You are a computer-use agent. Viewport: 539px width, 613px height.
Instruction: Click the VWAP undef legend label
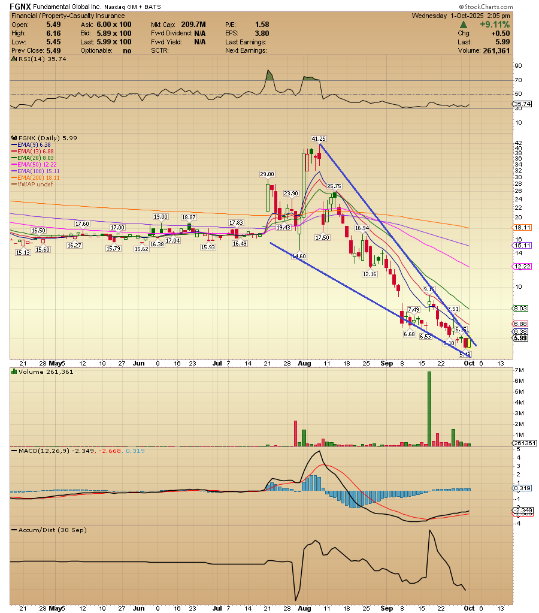[x=32, y=184]
